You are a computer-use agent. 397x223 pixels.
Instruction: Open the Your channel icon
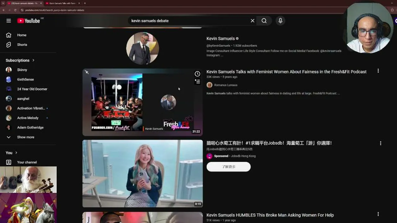pyautogui.click(x=9, y=162)
